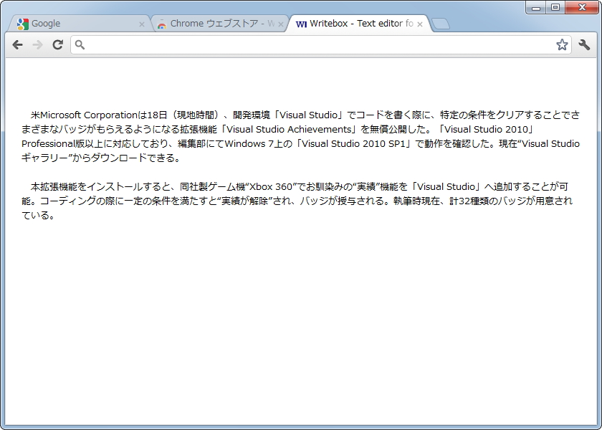Reload the page with the refresh icon
Screen dimensions: 602x430
click(x=58, y=45)
